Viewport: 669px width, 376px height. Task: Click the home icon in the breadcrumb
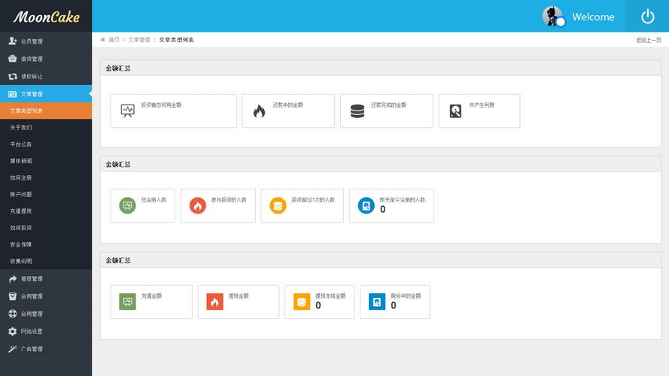coord(103,40)
